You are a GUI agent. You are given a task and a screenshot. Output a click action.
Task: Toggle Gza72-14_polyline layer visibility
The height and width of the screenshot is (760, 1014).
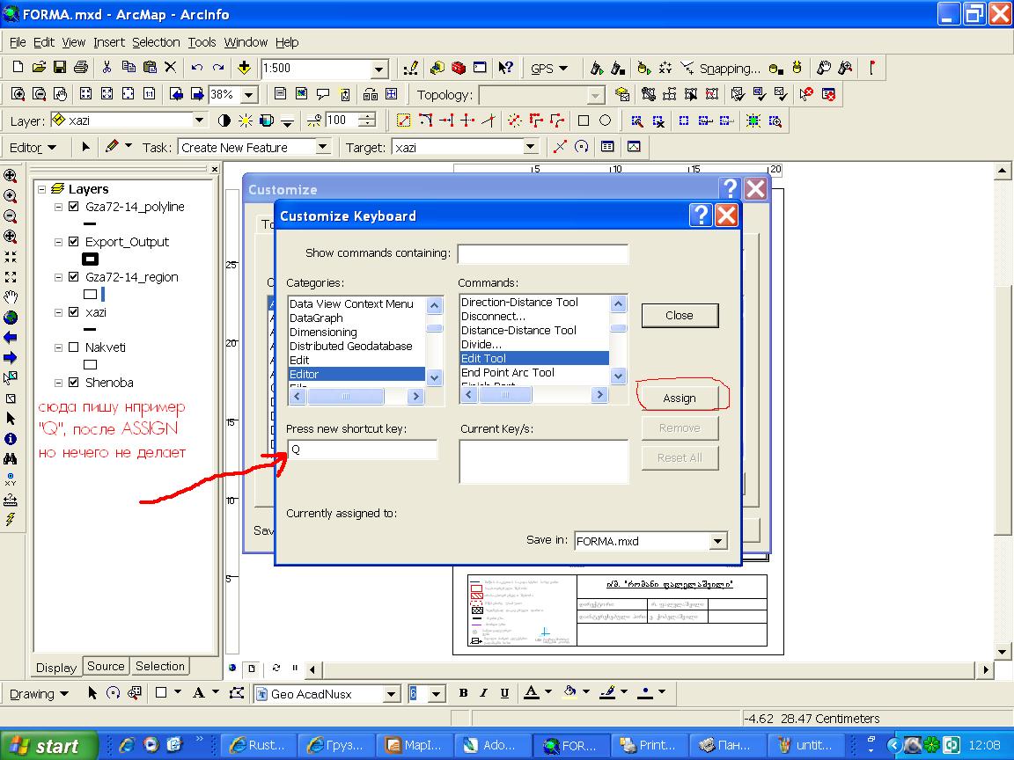click(x=74, y=207)
